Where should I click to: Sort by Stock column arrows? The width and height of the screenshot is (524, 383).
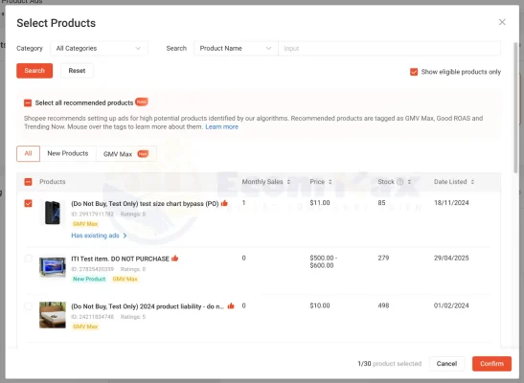point(409,182)
